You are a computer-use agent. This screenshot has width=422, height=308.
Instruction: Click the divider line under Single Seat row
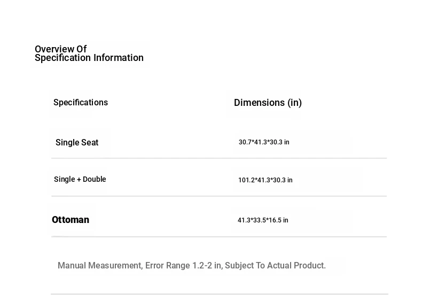click(219, 158)
